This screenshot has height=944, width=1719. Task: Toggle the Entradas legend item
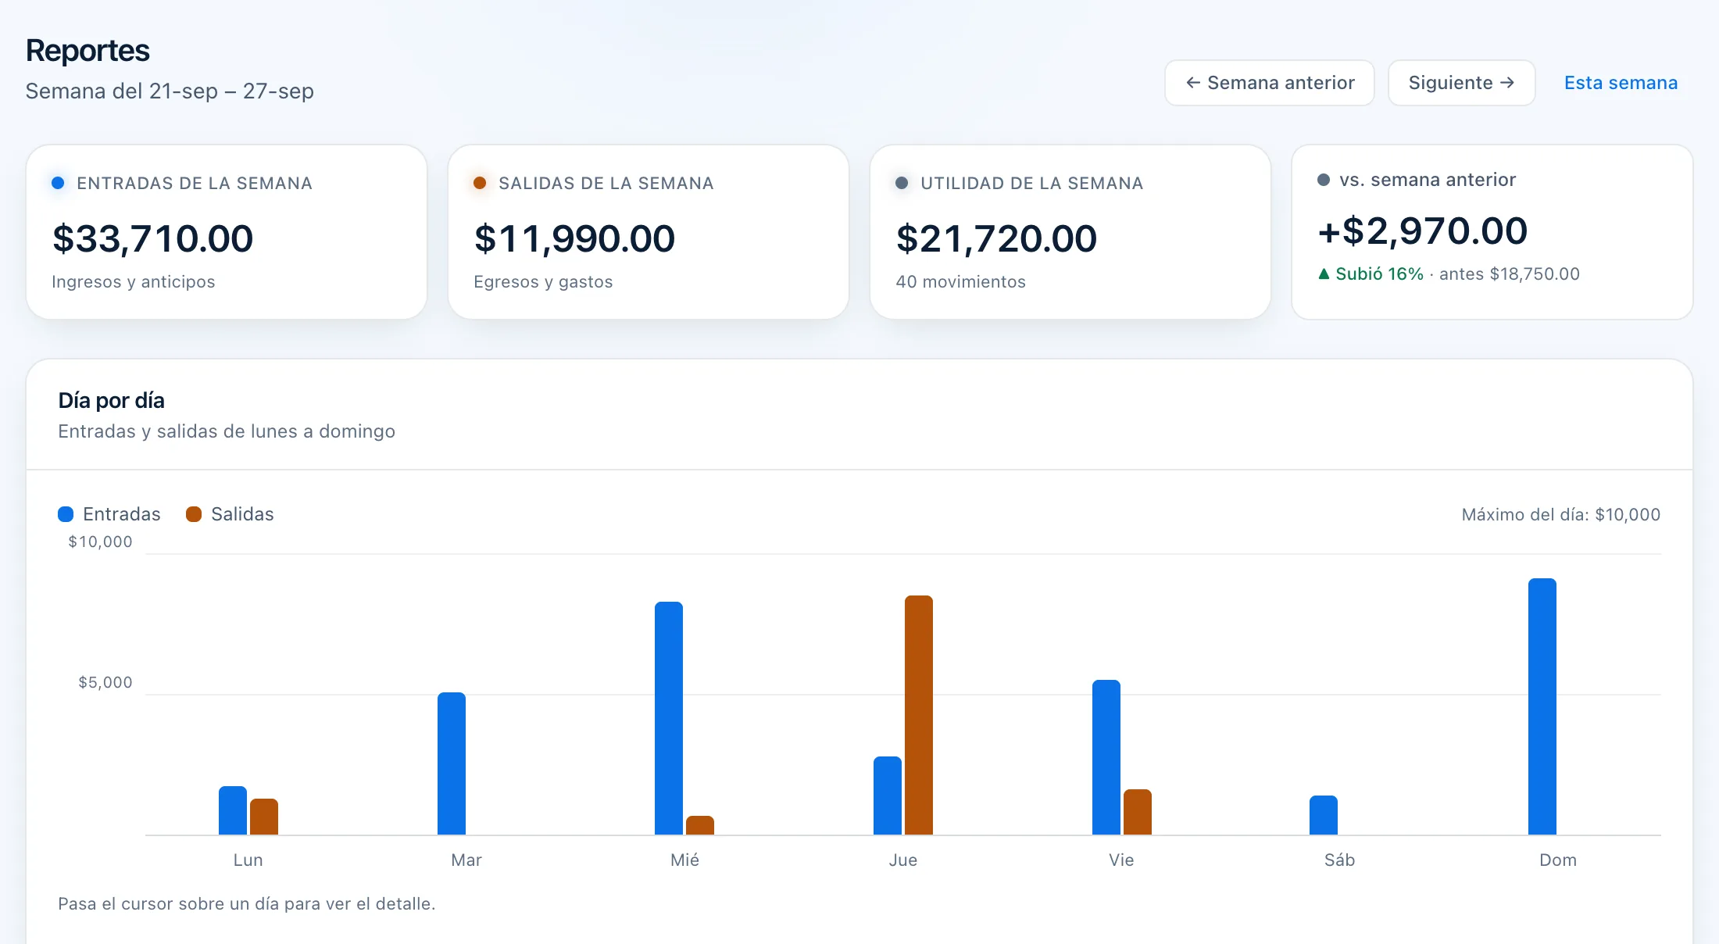pyautogui.click(x=109, y=514)
